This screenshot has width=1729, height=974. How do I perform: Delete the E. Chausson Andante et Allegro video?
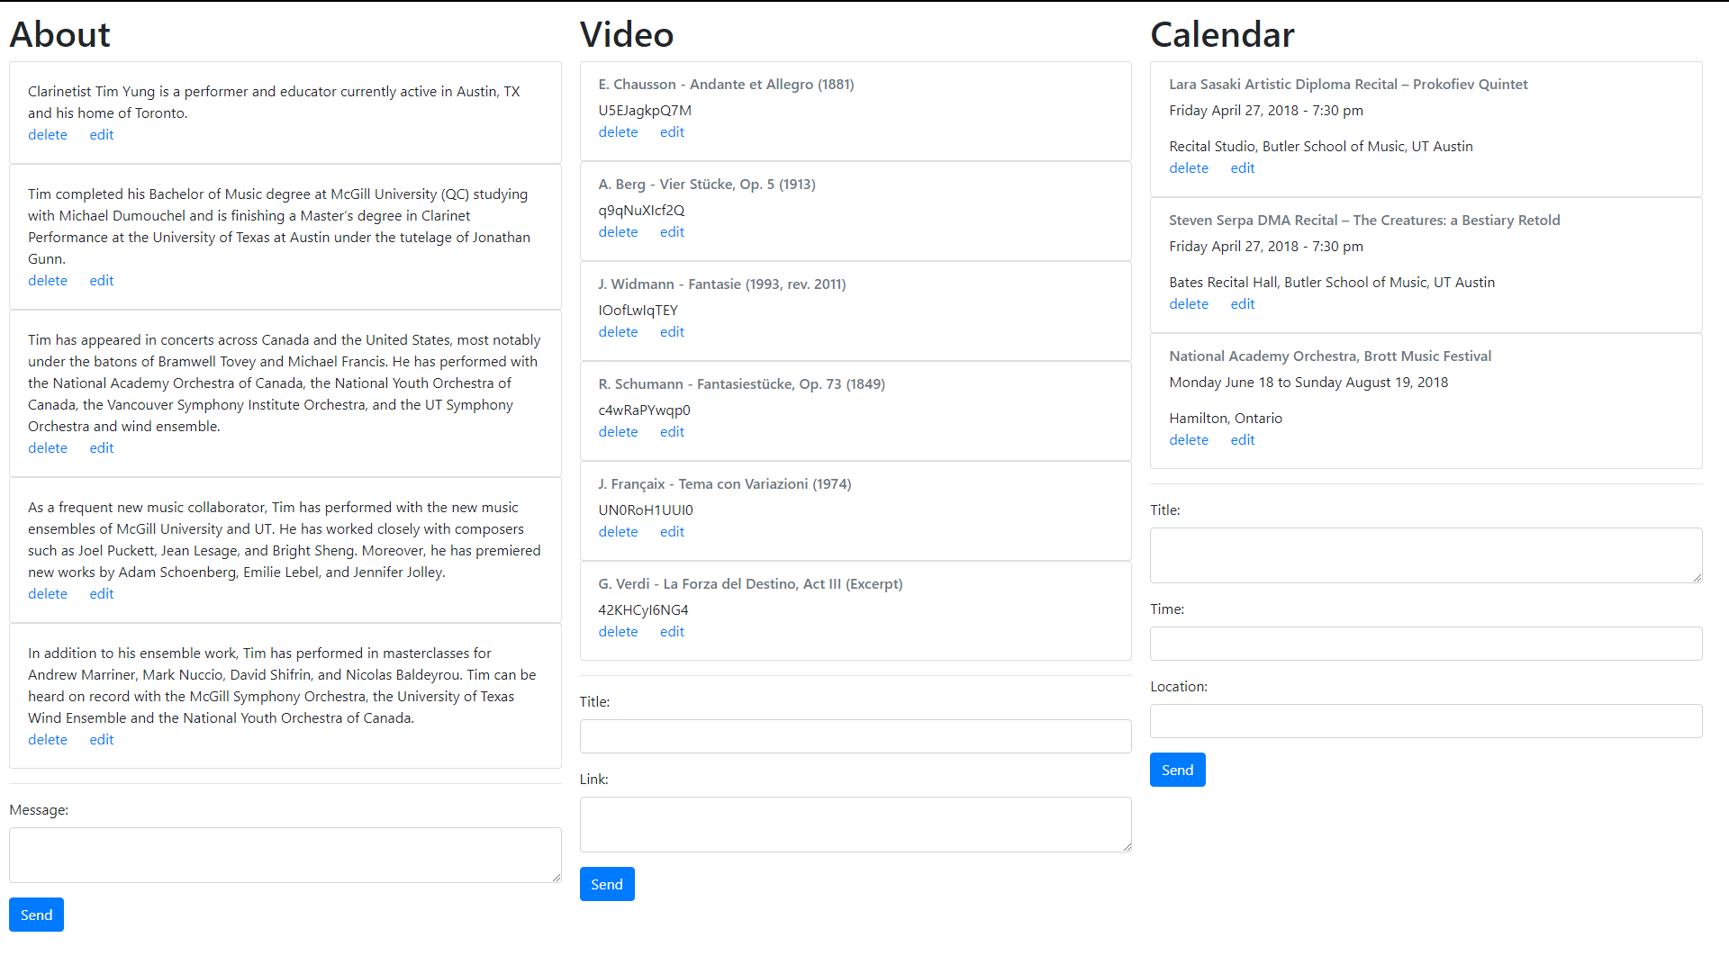[x=618, y=132]
